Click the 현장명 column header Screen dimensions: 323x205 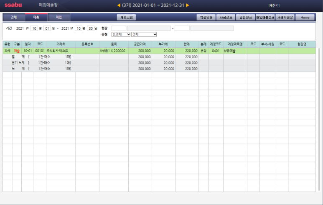(x=302, y=44)
